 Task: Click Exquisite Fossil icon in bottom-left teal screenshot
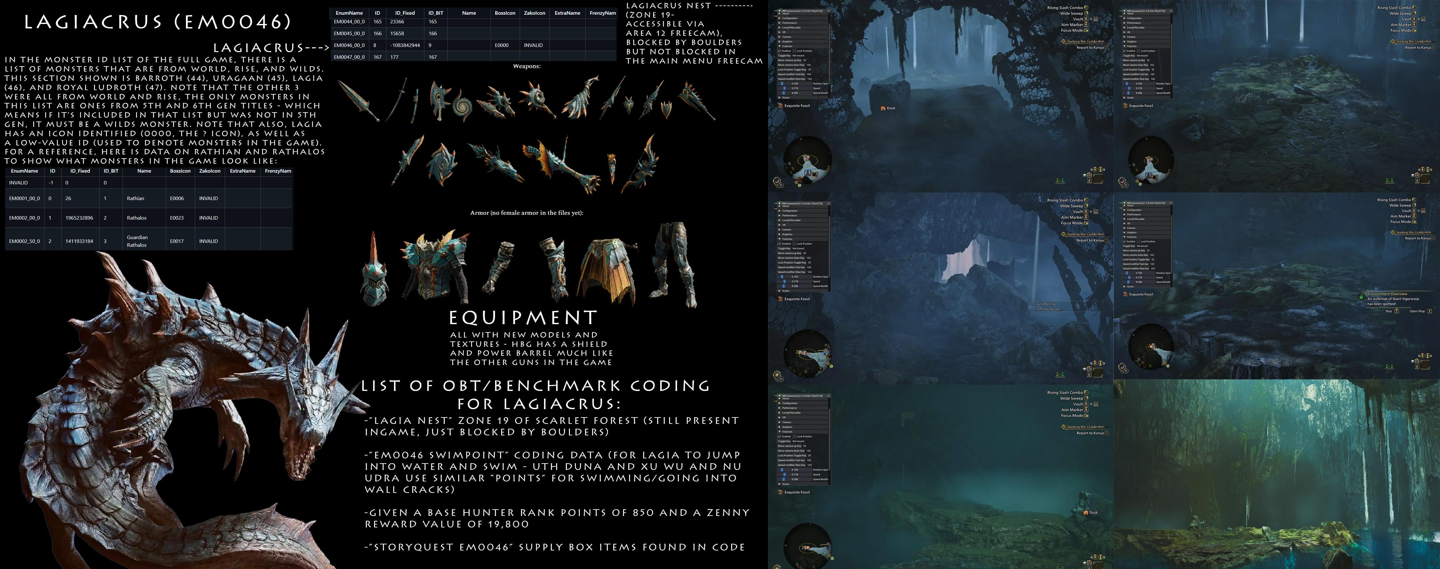coord(780,492)
